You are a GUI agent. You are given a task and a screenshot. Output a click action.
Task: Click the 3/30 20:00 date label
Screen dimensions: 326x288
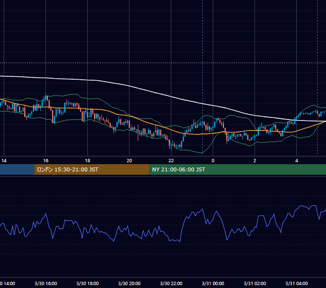[129, 283]
